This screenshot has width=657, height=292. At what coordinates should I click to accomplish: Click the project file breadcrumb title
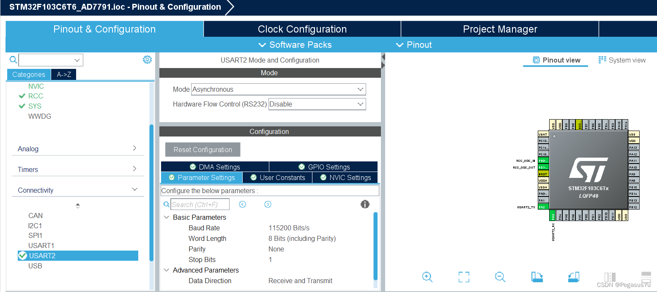(x=115, y=7)
